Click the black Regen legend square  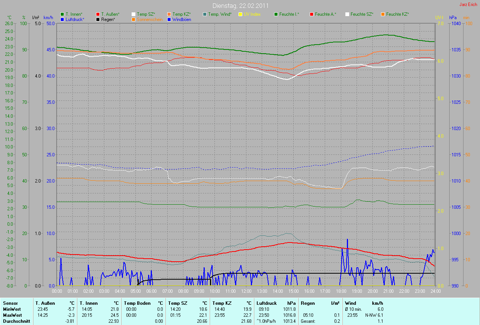point(98,19)
